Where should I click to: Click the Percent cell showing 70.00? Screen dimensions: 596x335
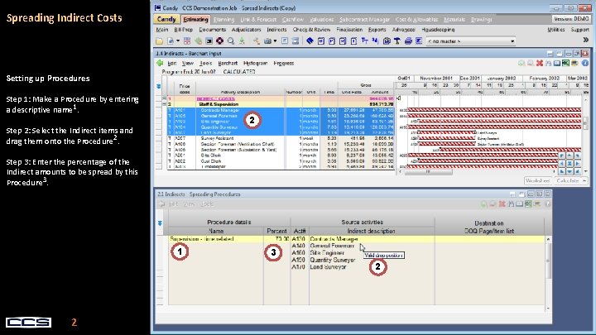(x=277, y=239)
